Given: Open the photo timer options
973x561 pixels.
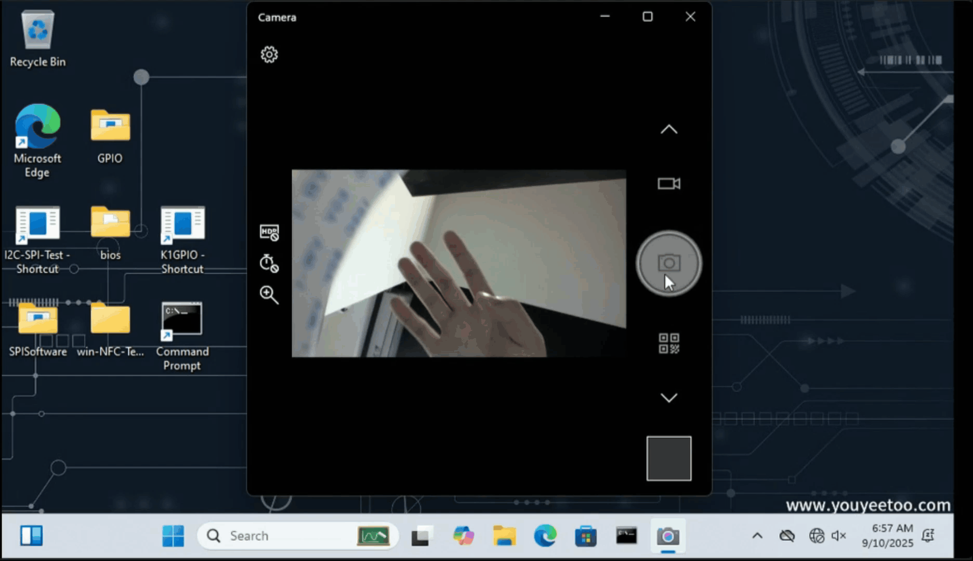Looking at the screenshot, I should pos(268,263).
